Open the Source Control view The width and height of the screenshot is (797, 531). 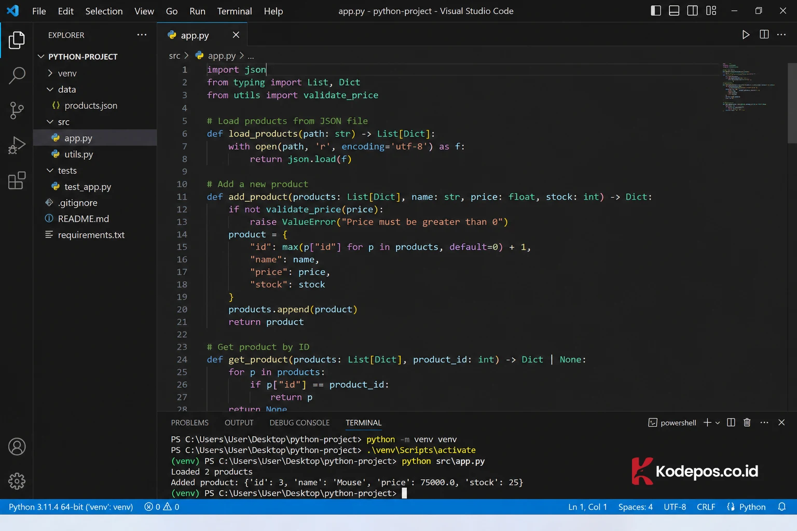17,110
